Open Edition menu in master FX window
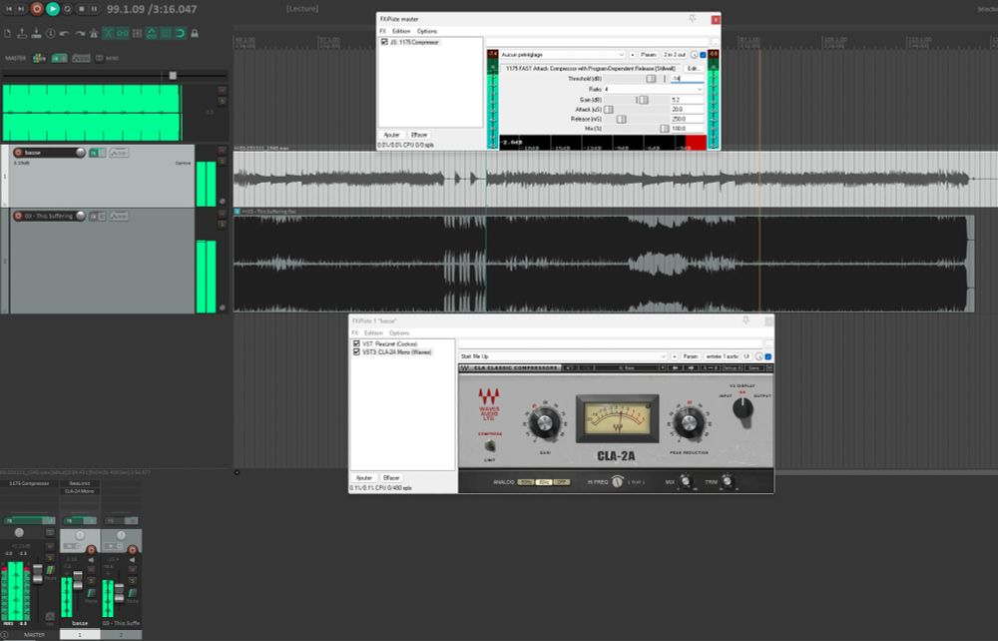The width and height of the screenshot is (998, 641). coord(401,31)
